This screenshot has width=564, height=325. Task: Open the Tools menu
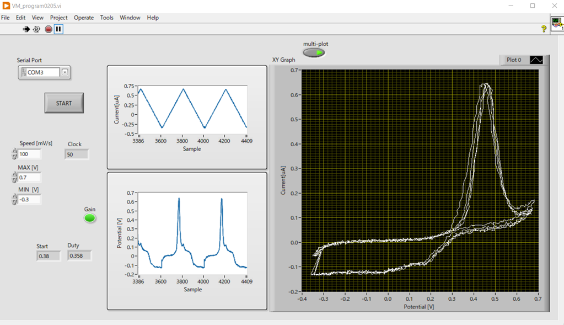pyautogui.click(x=106, y=18)
